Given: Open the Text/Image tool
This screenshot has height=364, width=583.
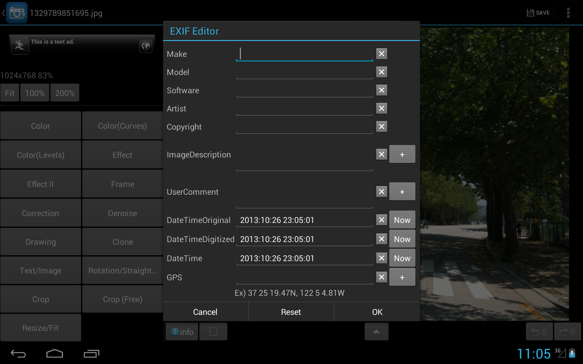Looking at the screenshot, I should [41, 270].
